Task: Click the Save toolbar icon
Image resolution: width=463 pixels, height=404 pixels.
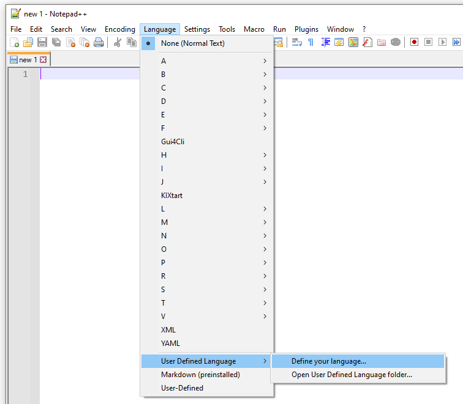Action: (x=42, y=42)
